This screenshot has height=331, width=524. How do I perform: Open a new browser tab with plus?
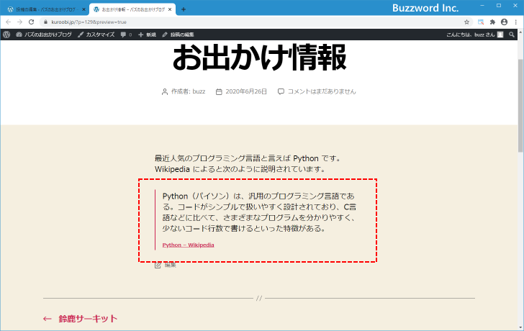(183, 9)
